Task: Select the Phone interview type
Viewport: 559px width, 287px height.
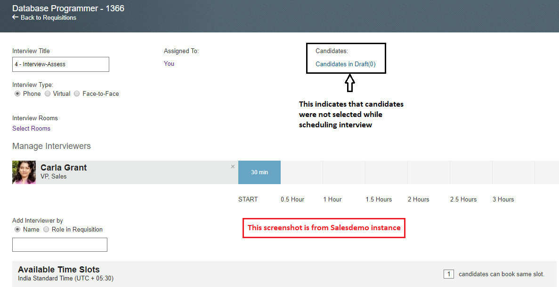Action: pos(17,93)
